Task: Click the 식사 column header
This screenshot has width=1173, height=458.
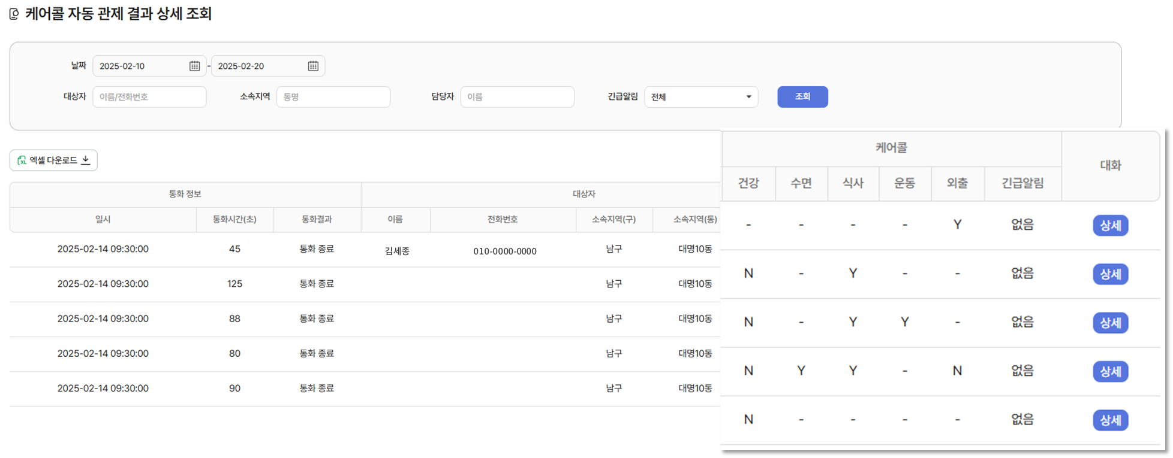Action: coord(853,183)
